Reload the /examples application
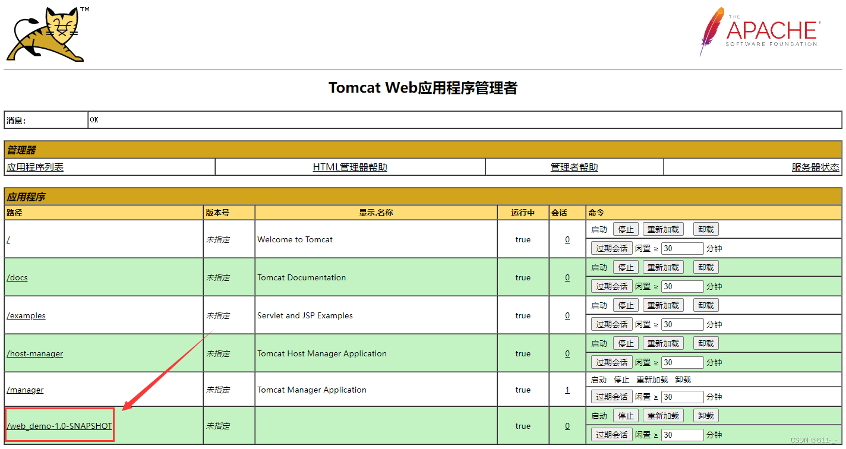This screenshot has width=846, height=449. (x=663, y=305)
